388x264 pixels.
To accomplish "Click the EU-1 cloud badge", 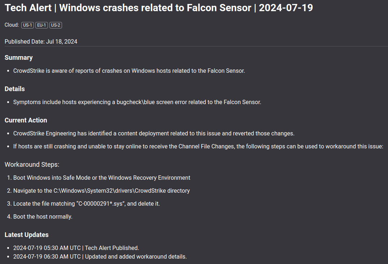I will click(41, 25).
